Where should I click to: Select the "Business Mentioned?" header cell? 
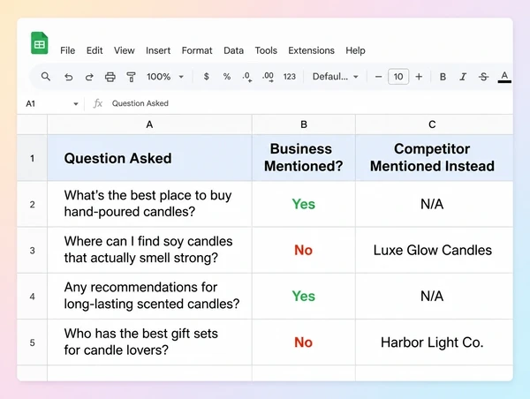[x=304, y=158]
